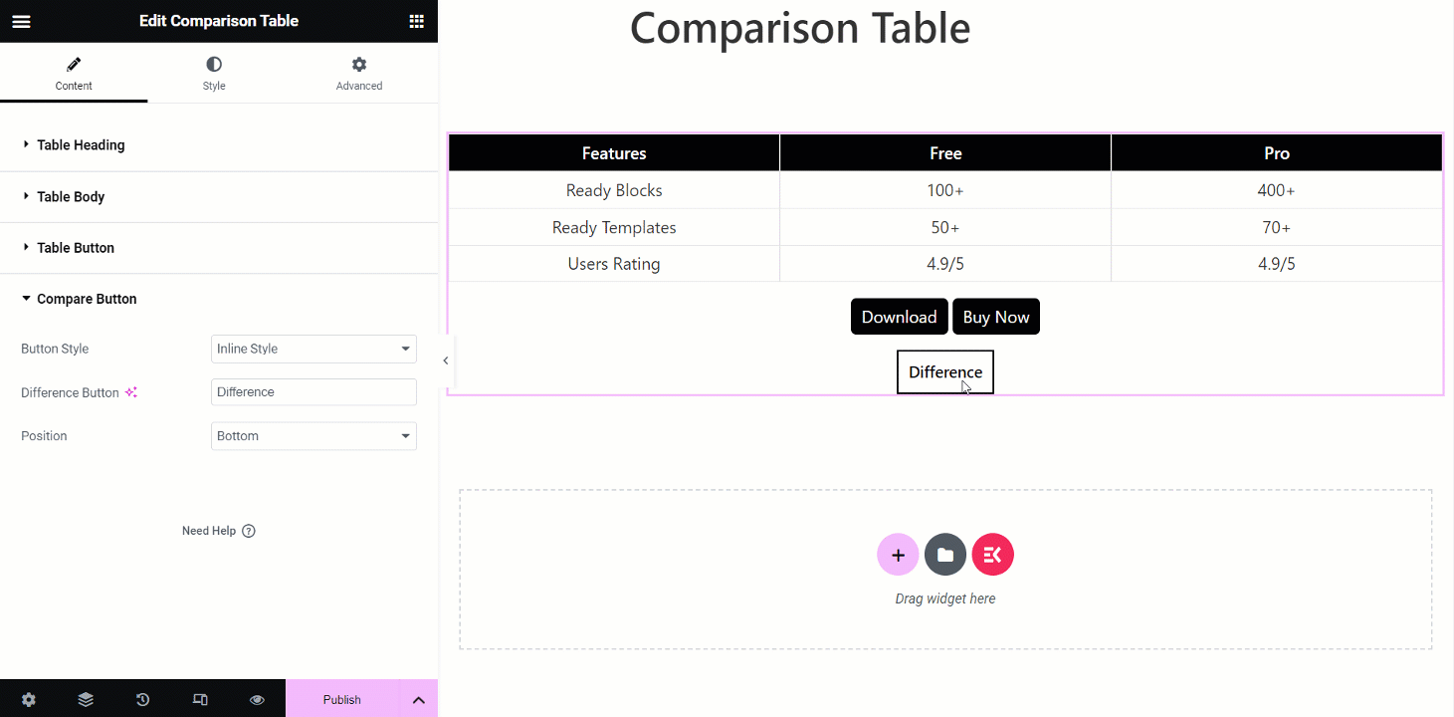Viewport: 1454px width, 717px height.
Task: Click the 70+ cell in the Pro column
Action: tap(1277, 227)
